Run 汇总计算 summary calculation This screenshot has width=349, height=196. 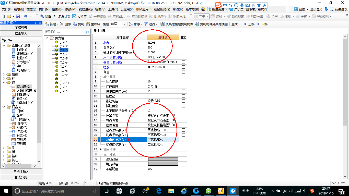(62, 16)
